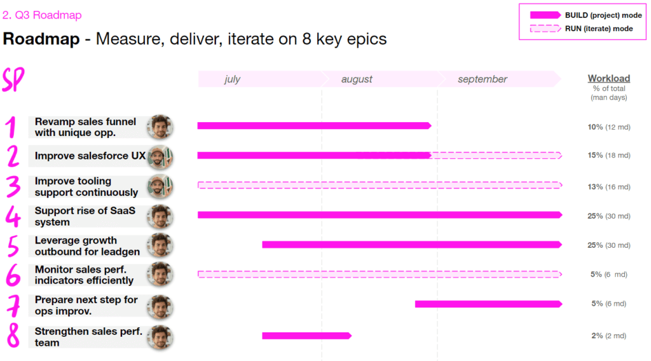Click the short bar for Strengthen sales perf. team
The height and width of the screenshot is (361, 651).
306,336
